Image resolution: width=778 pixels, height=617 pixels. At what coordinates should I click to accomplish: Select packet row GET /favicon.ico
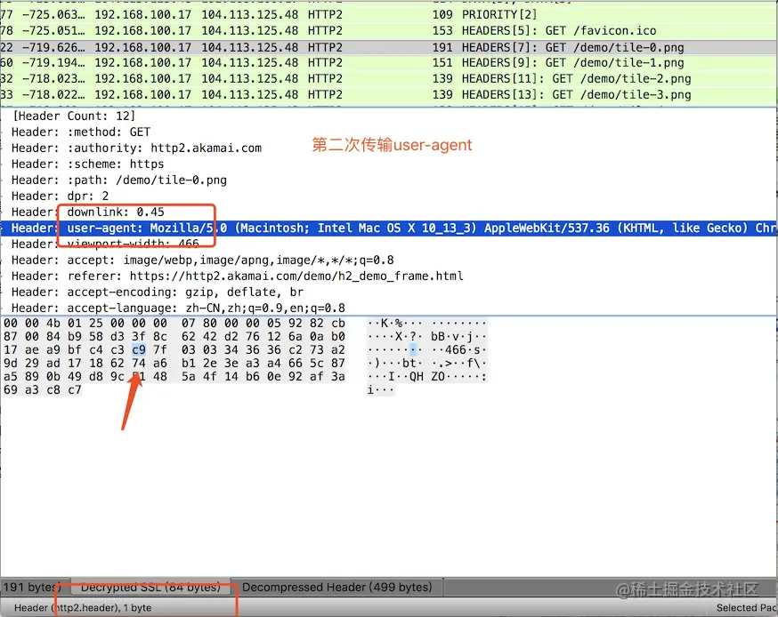tap(389, 31)
